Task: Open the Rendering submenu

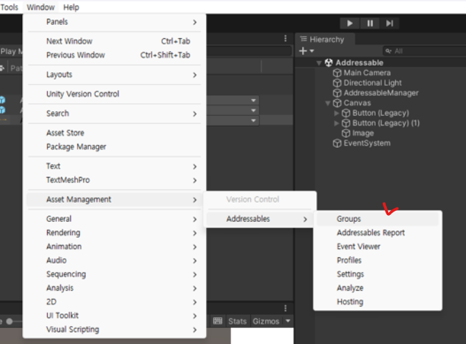Action: pos(114,233)
